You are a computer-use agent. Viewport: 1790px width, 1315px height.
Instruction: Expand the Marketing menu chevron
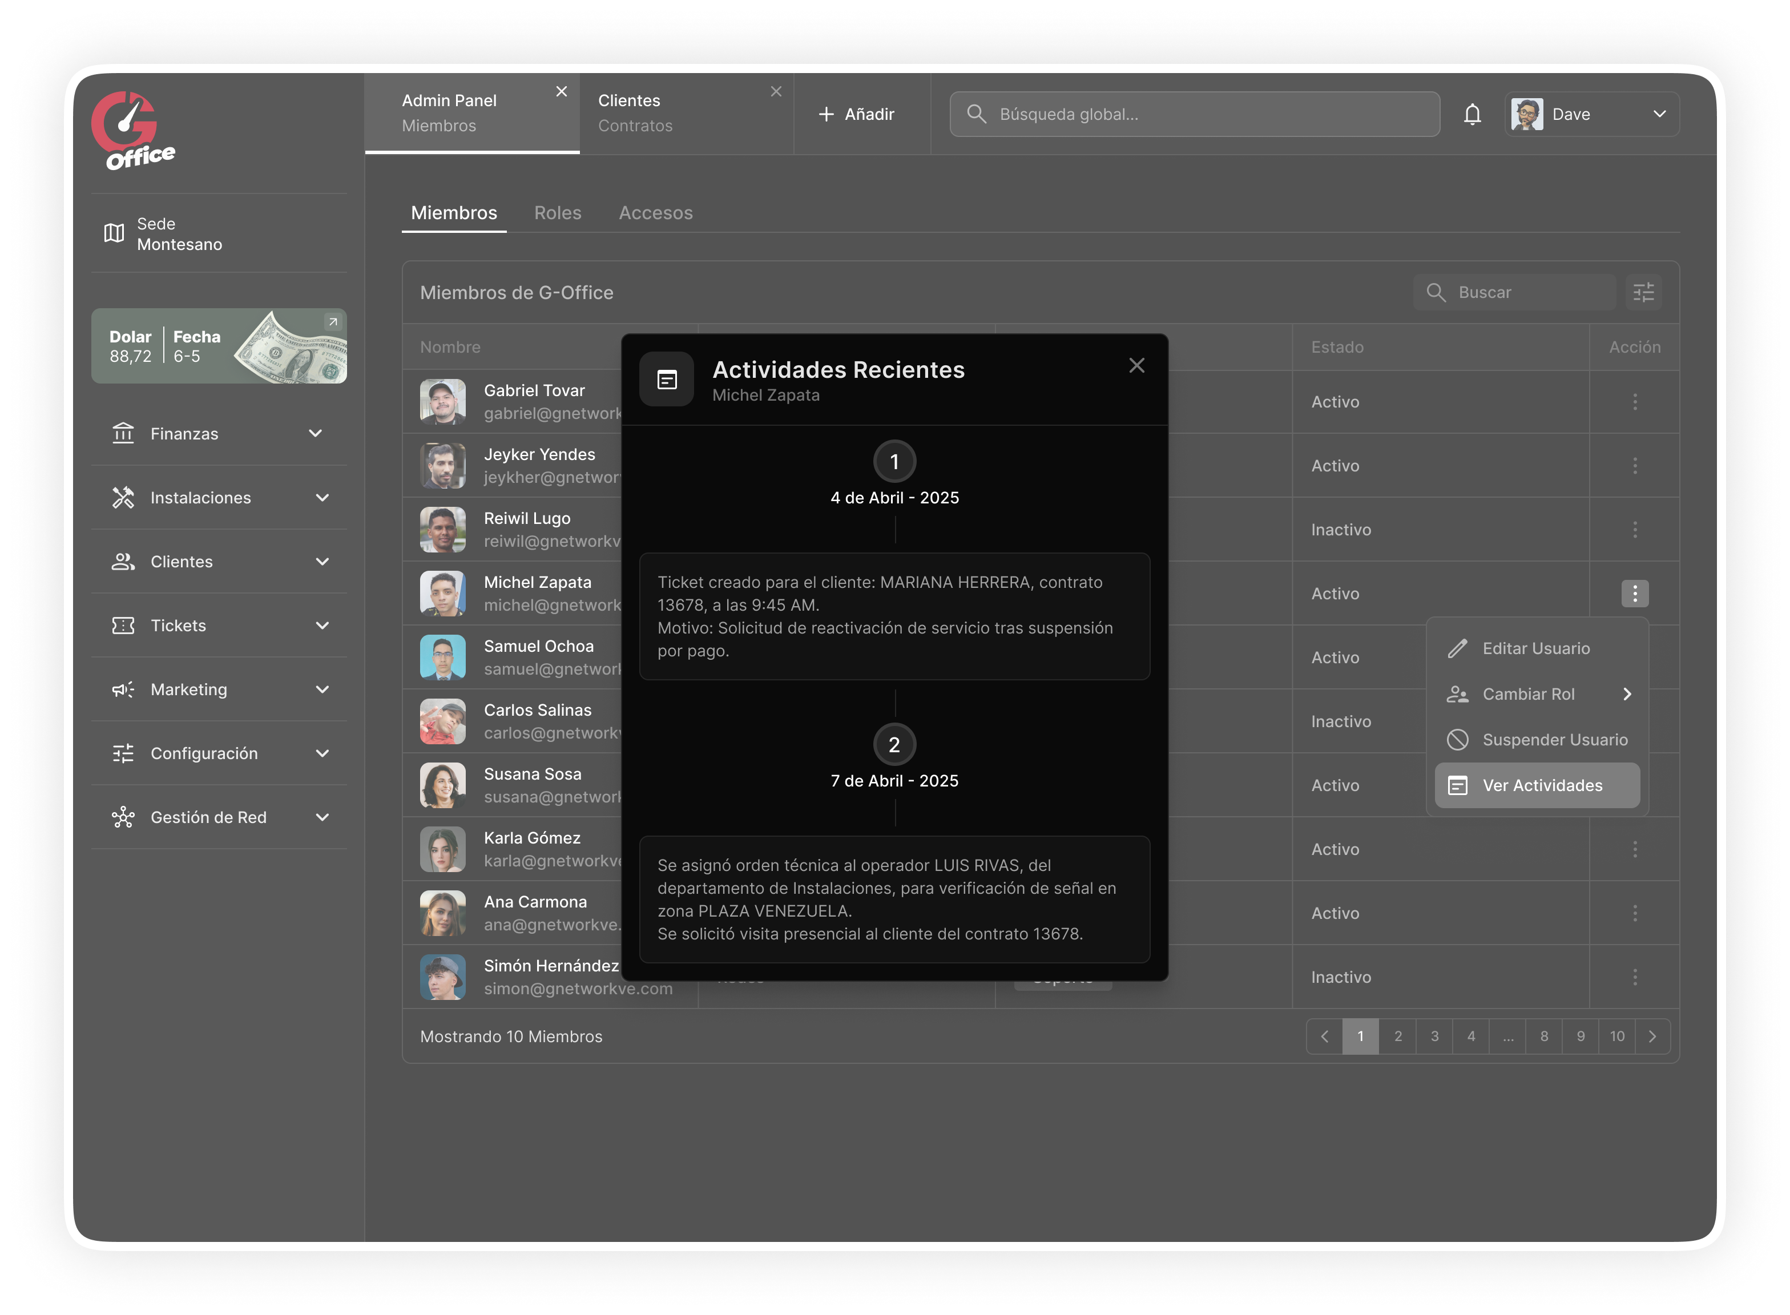pos(321,689)
